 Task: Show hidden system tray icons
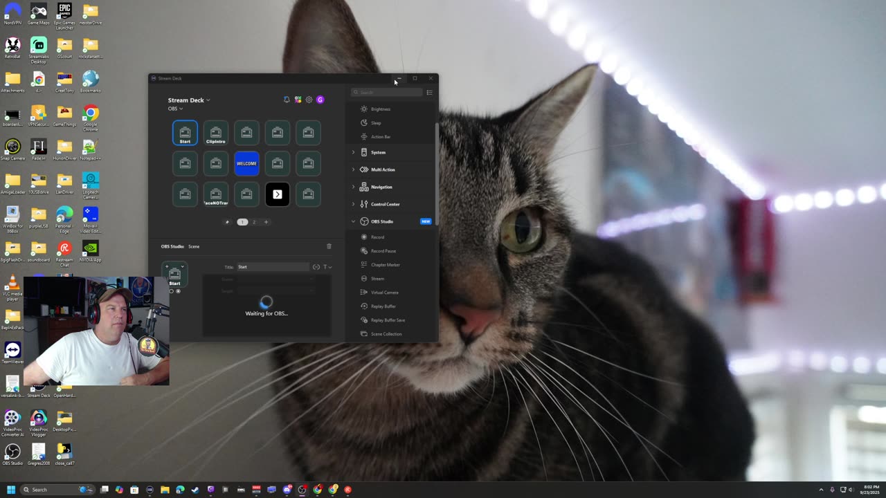click(x=821, y=490)
